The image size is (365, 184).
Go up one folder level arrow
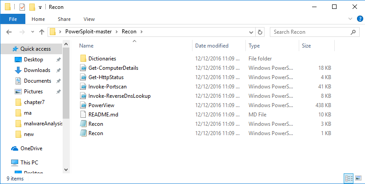(x=42, y=32)
